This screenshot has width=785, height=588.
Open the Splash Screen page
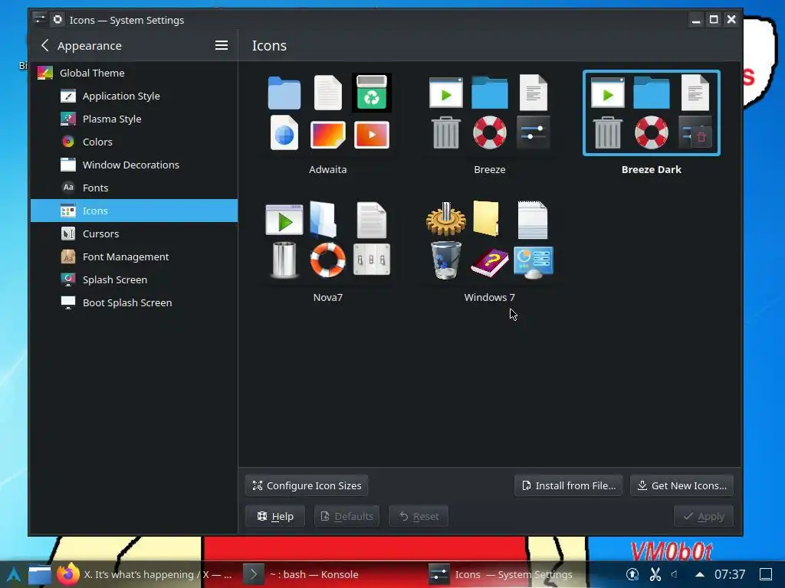134,279
